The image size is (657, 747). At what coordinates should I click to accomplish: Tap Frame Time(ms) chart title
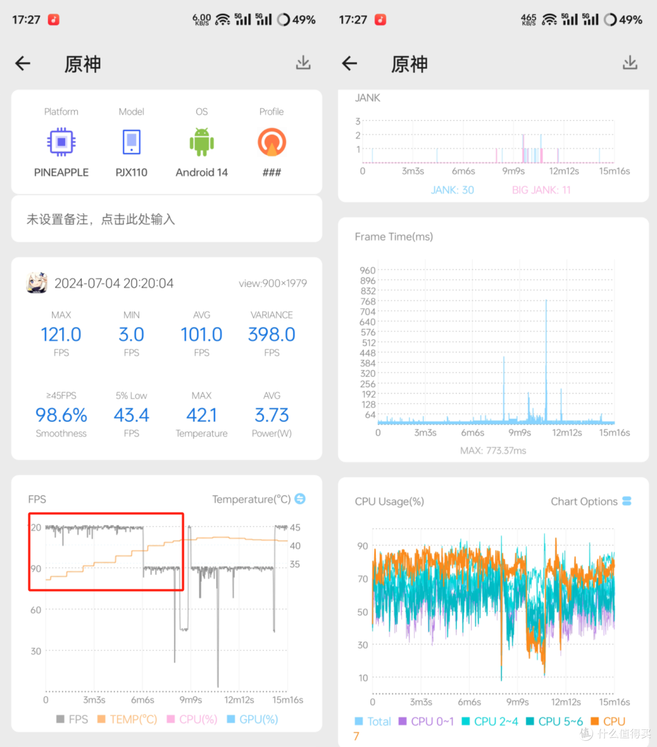(394, 236)
